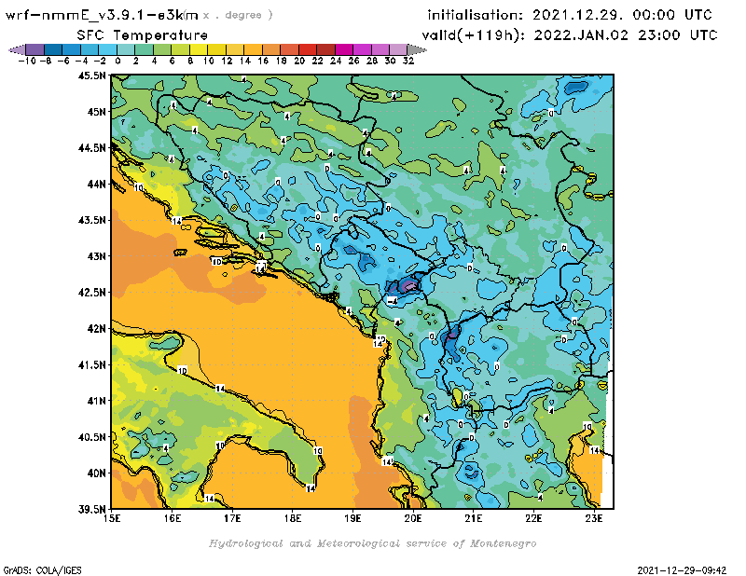Click the 20E longitude axis label
Viewport: 746px width, 576px height.
(413, 518)
